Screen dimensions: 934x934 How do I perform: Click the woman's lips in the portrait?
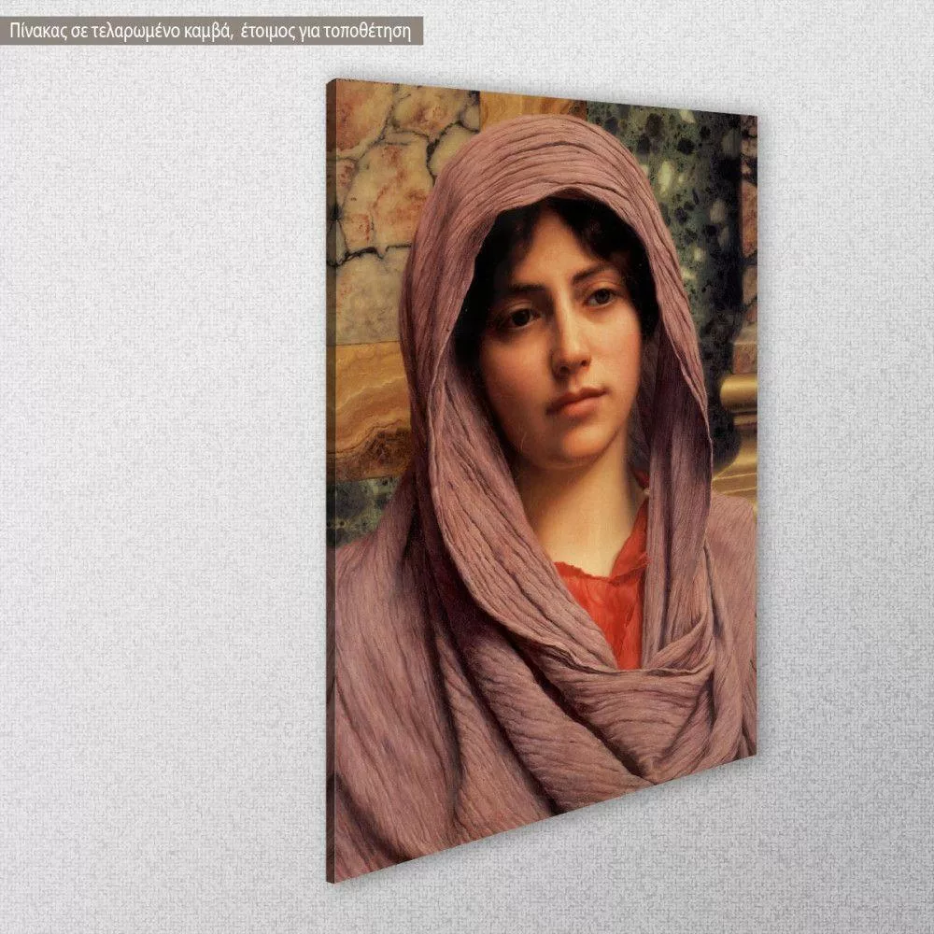(572, 402)
